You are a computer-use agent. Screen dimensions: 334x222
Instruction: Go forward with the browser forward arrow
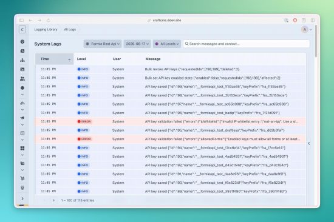pos(39,20)
